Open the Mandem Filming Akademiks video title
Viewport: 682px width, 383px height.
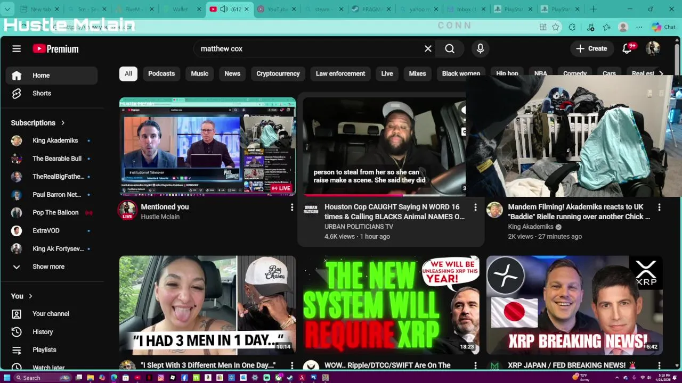click(x=579, y=212)
